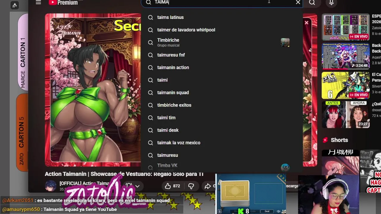
Task: Click the Deal button in the card game
Action: 267,211
